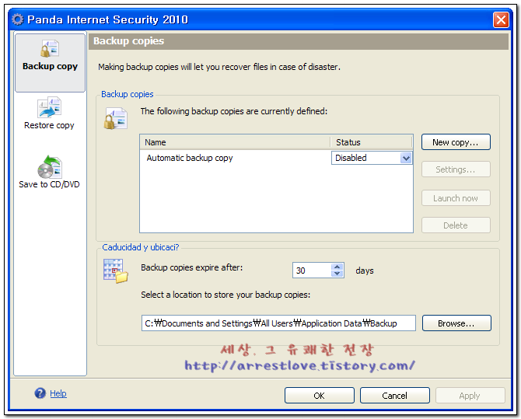The height and width of the screenshot is (419, 521).
Task: Increase expiry days with up arrow
Action: click(x=337, y=267)
